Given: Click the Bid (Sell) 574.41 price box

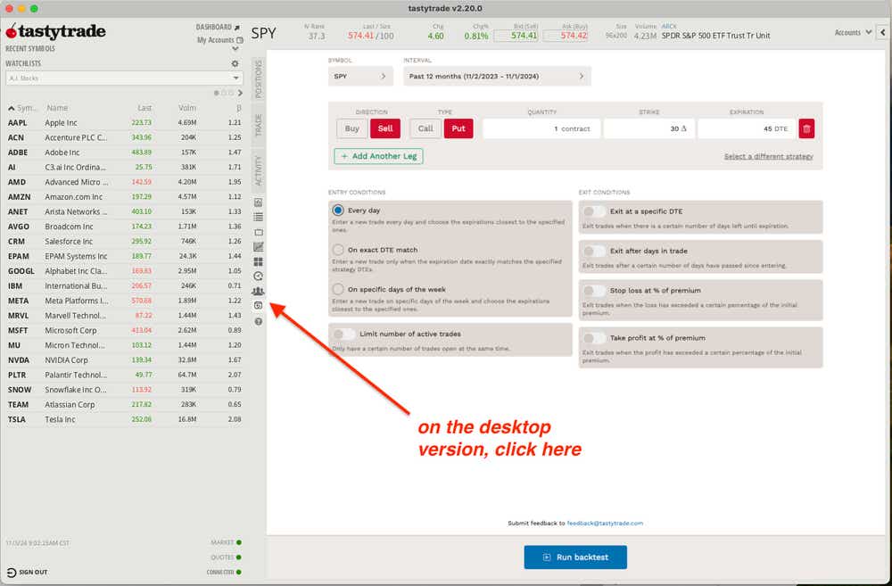Looking at the screenshot, I should [x=516, y=36].
